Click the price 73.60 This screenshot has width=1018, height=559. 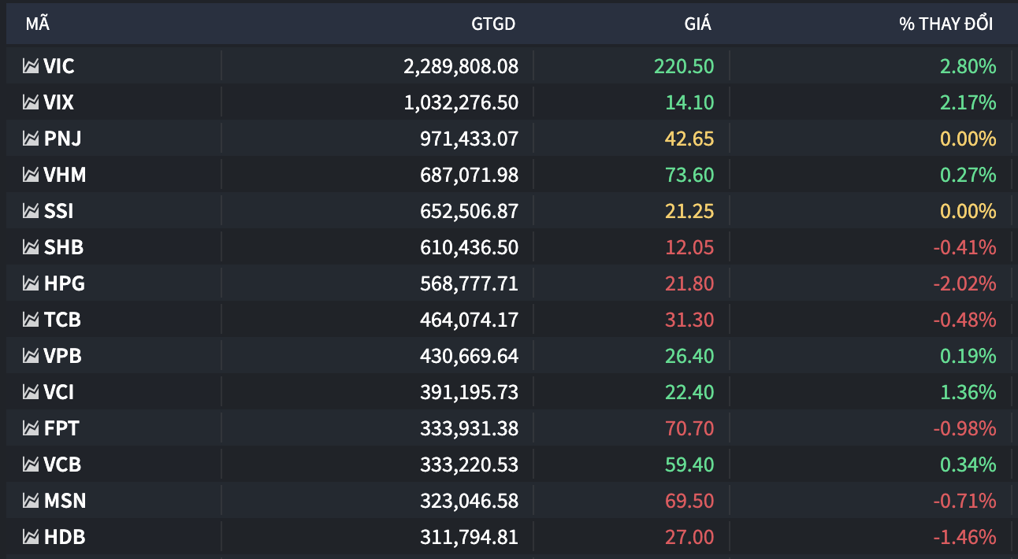point(689,175)
